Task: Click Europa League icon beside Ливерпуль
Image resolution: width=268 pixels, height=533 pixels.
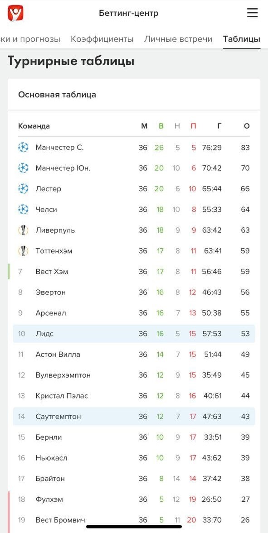Action: click(x=23, y=230)
